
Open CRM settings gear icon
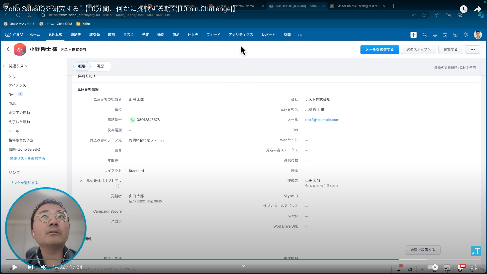click(466, 35)
